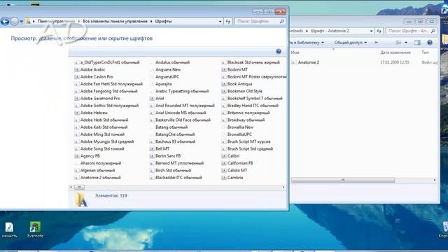448x252 pixels.
Task: Click "Все элементы панели управления" breadcrumb
Action: [x=115, y=22]
